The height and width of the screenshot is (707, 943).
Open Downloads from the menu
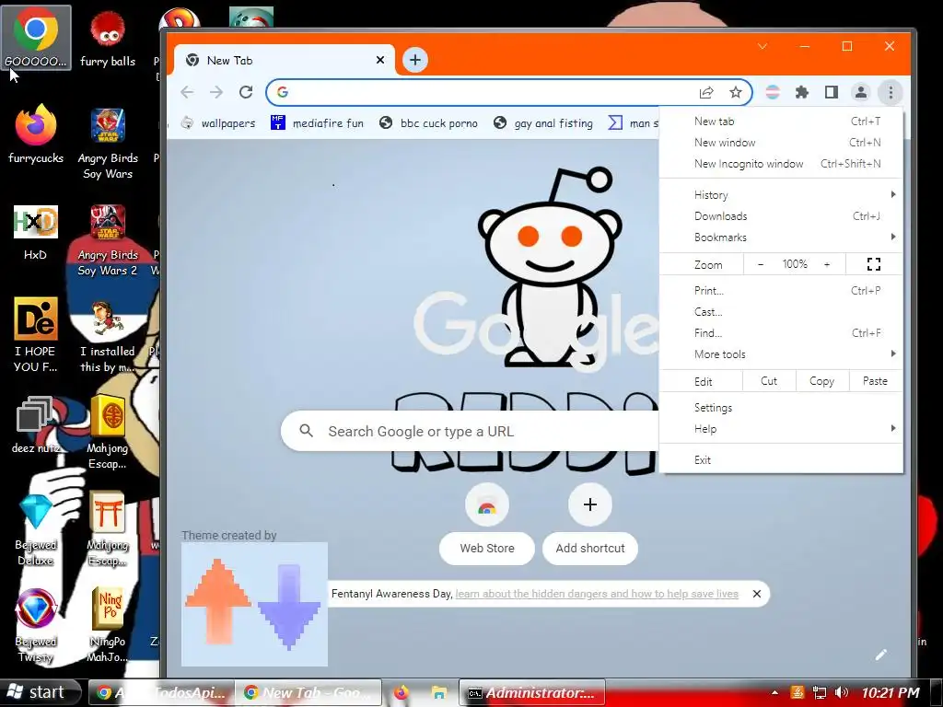pyautogui.click(x=781, y=215)
